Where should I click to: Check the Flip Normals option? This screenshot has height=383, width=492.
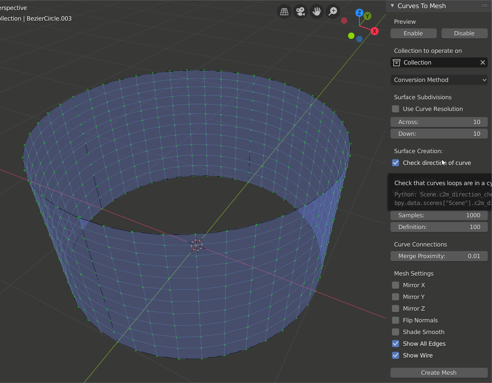tap(396, 320)
